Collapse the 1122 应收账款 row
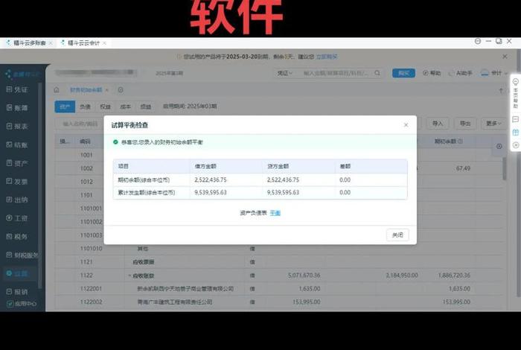The width and height of the screenshot is (521, 350). pos(130,276)
